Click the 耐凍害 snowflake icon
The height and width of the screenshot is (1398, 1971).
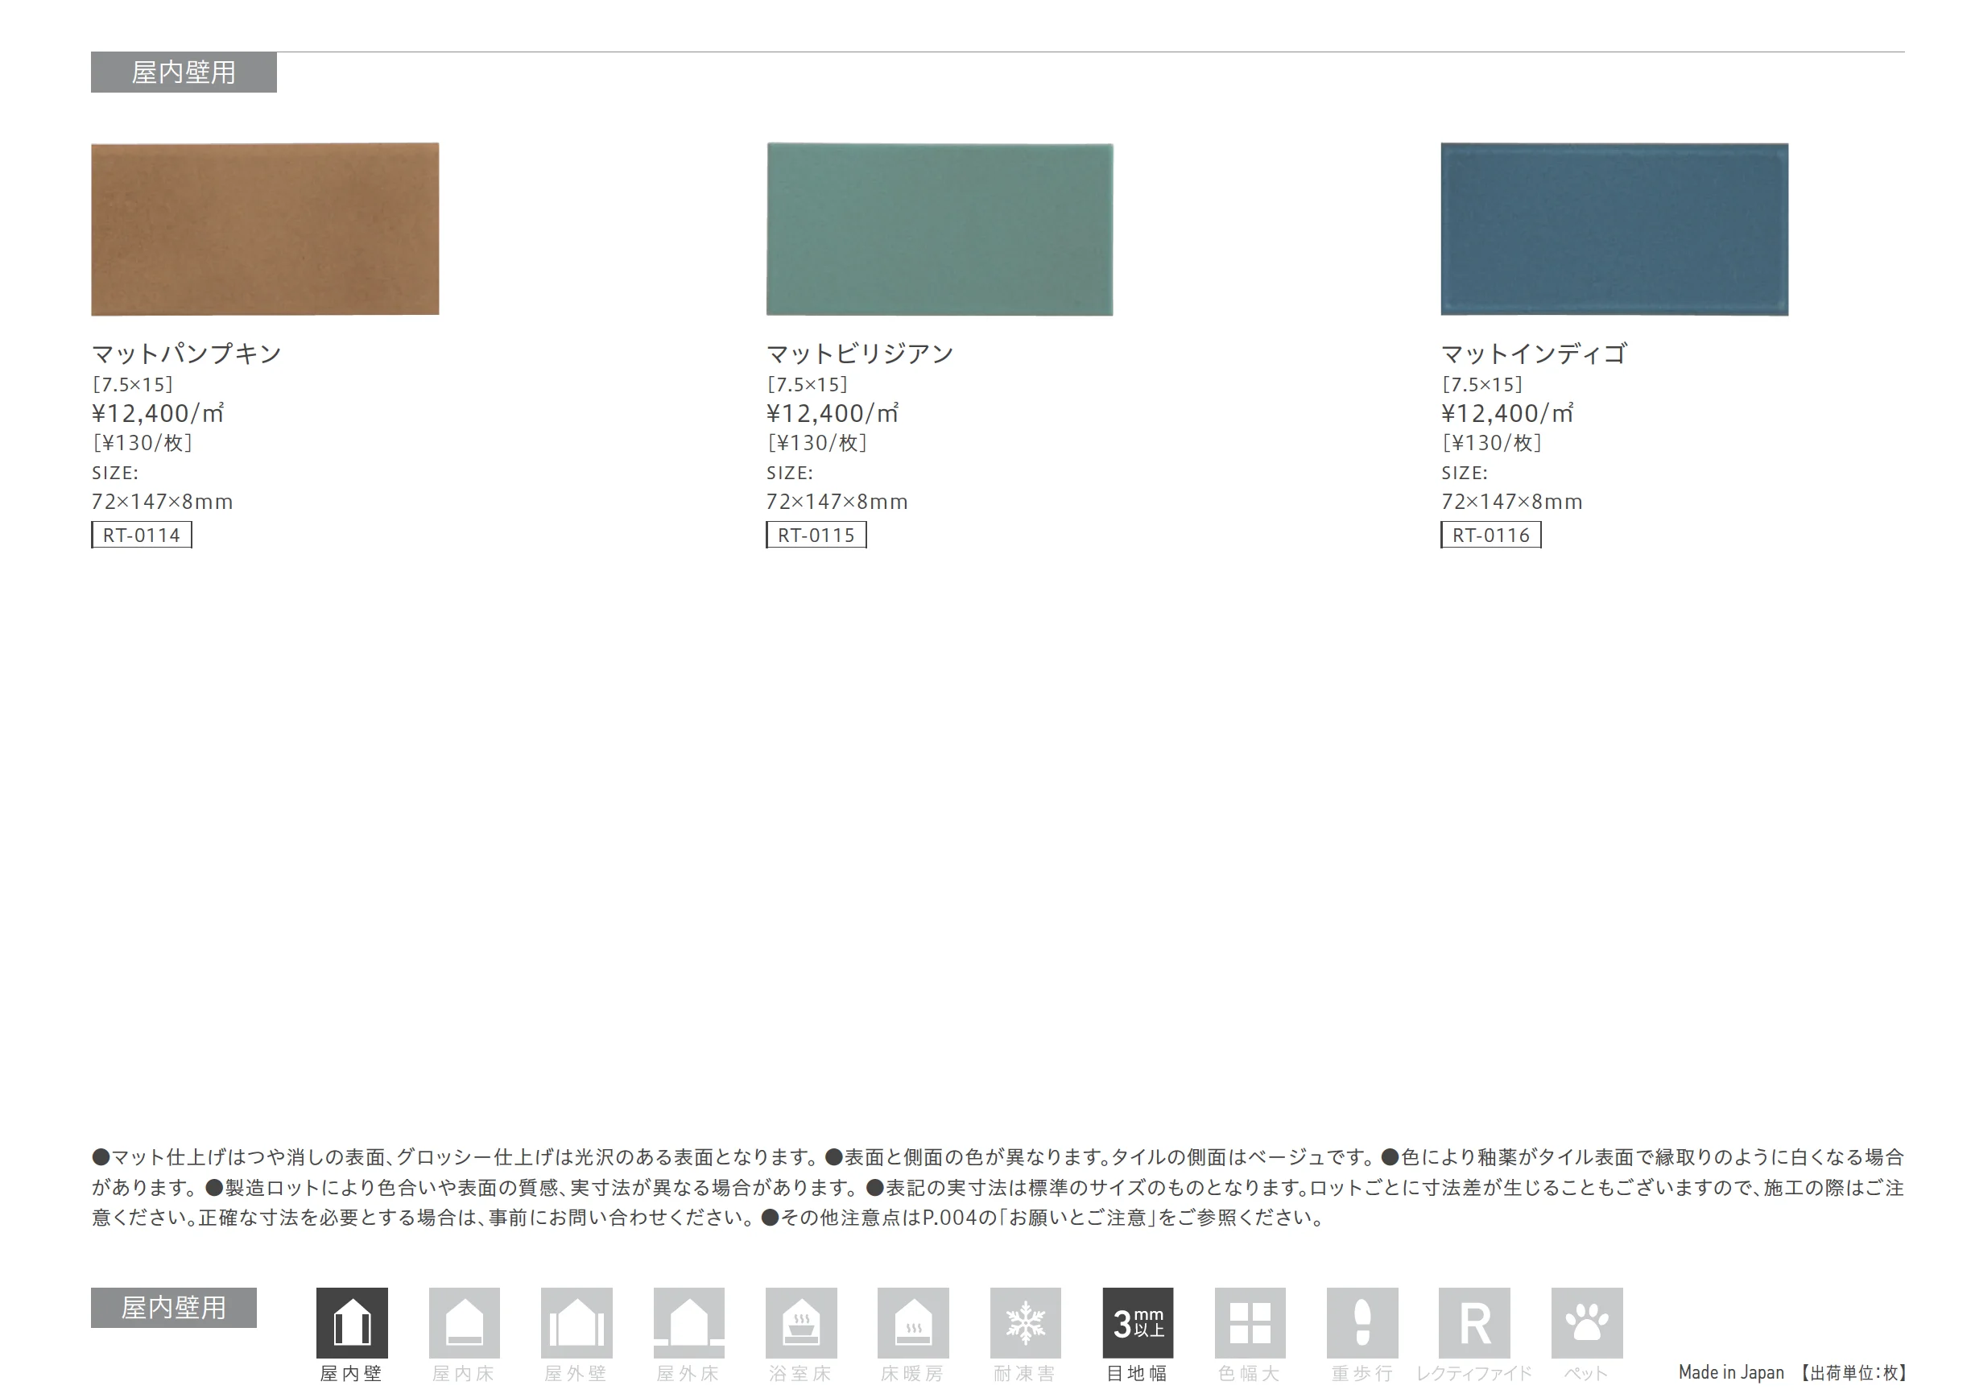[x=1026, y=1322]
